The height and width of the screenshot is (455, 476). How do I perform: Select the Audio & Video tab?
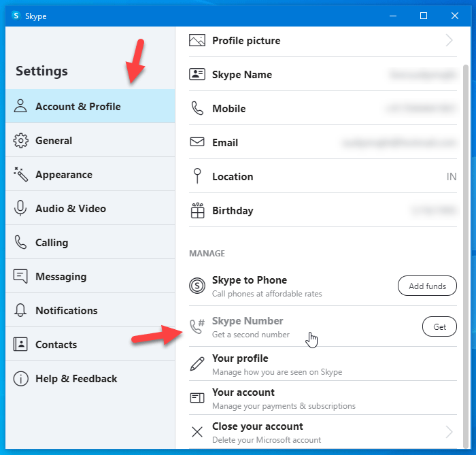click(90, 208)
